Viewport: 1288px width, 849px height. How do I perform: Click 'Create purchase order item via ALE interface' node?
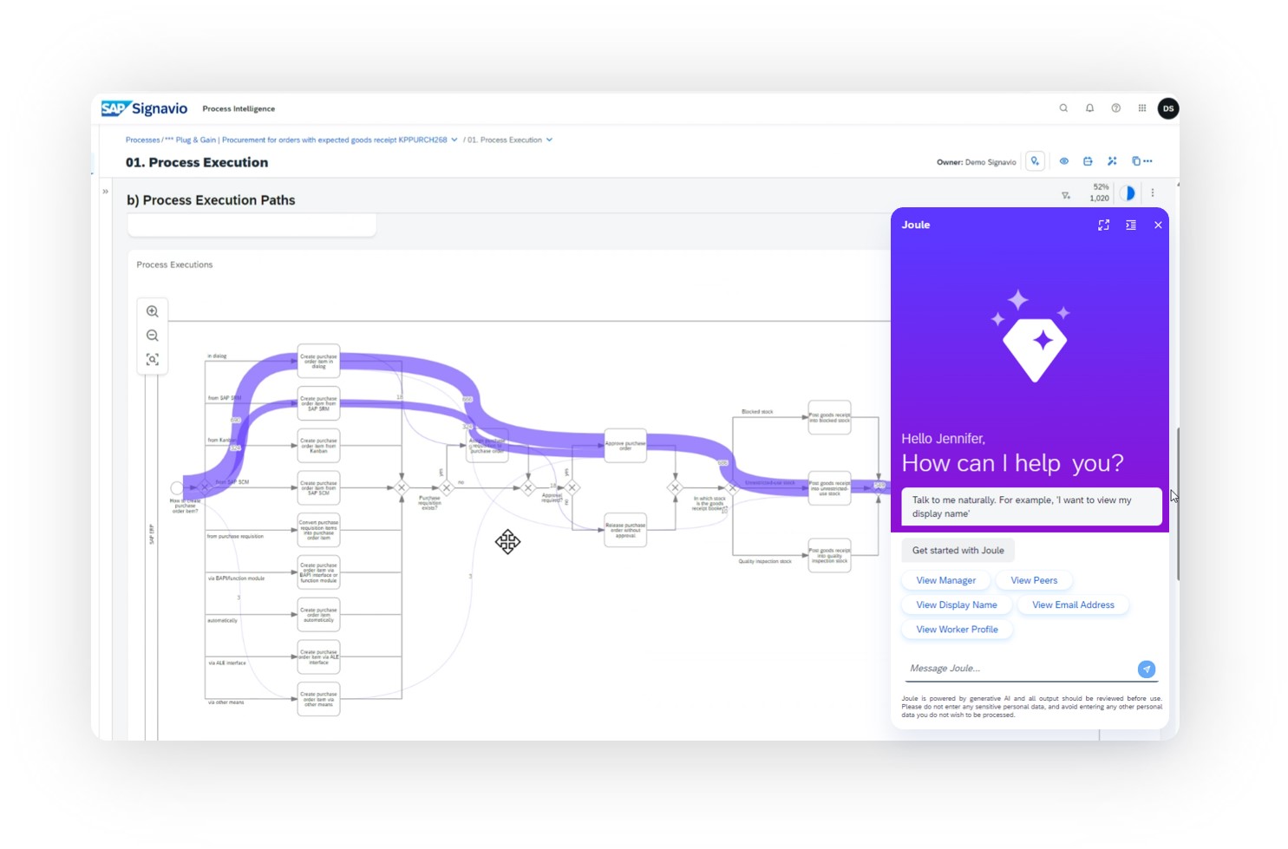point(319,657)
